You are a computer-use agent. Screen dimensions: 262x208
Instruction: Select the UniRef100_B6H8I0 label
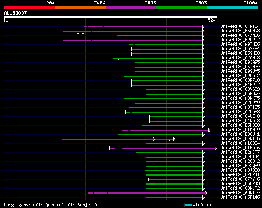click(x=240, y=125)
